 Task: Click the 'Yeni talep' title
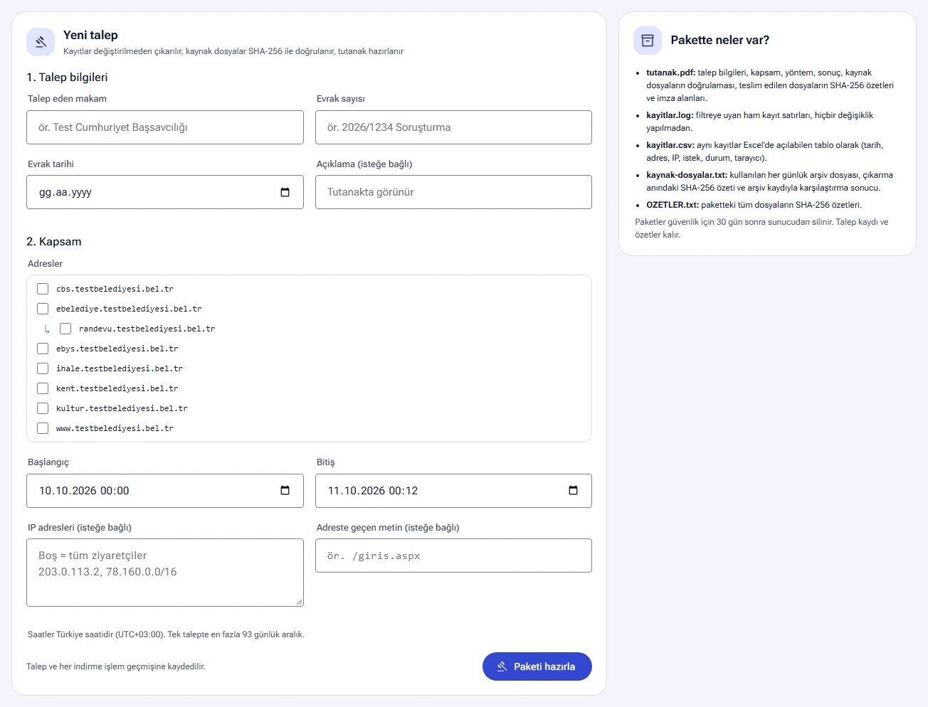pos(90,35)
